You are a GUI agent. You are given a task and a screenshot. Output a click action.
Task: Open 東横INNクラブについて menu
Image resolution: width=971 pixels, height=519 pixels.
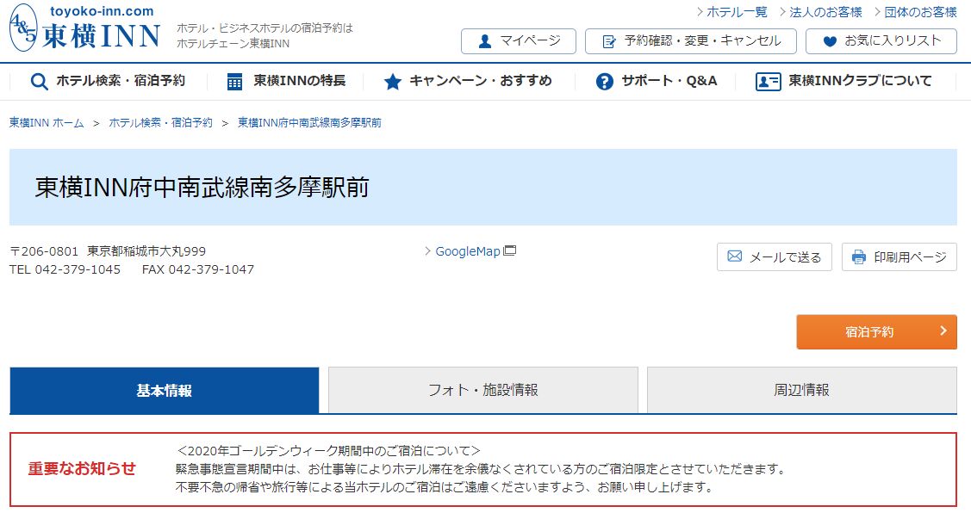pyautogui.click(x=843, y=82)
